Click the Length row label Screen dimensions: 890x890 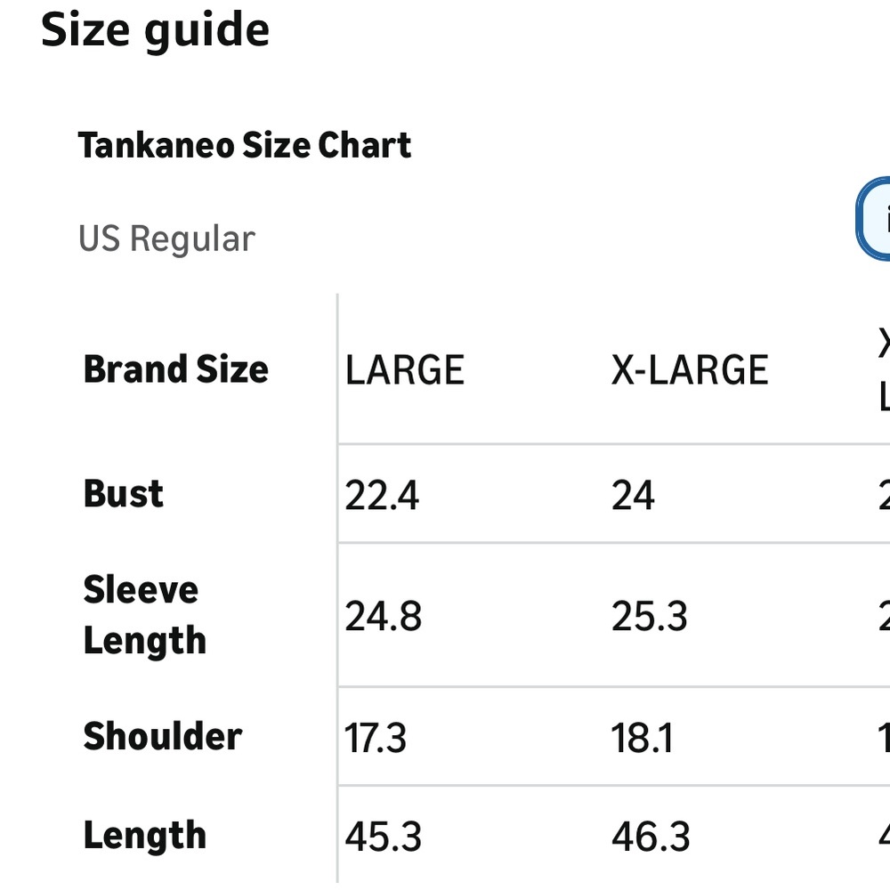(x=144, y=836)
